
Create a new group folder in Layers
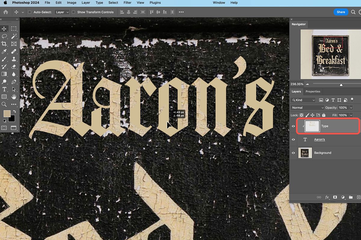click(351, 197)
